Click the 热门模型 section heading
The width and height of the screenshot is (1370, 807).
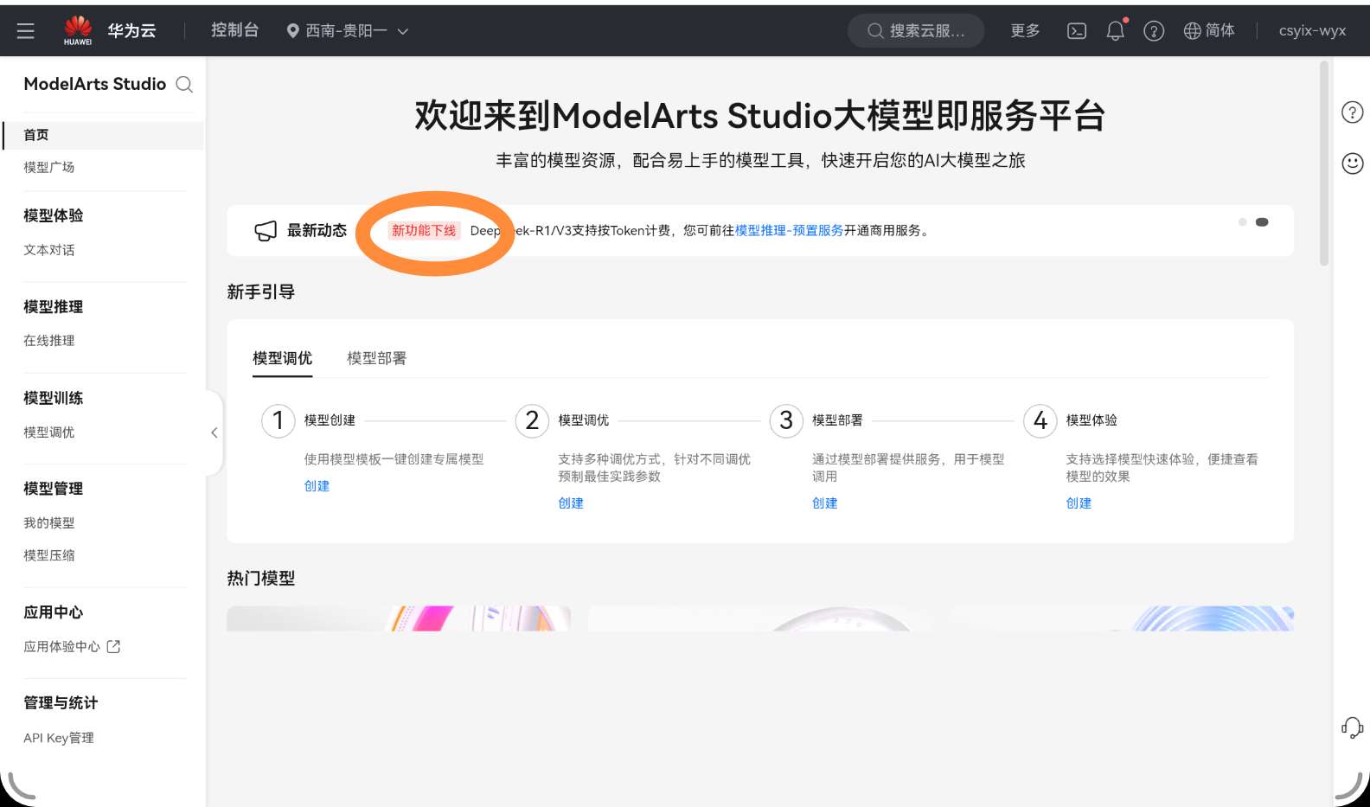[x=261, y=579]
